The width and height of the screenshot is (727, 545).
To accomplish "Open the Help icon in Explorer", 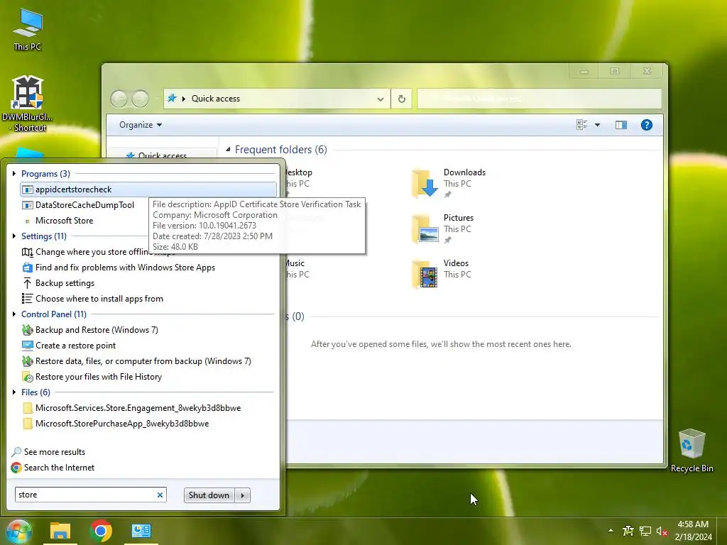I will (x=646, y=125).
